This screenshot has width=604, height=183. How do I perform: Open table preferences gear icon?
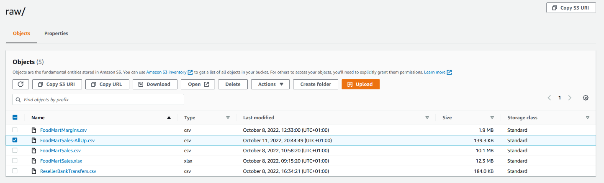(x=586, y=98)
